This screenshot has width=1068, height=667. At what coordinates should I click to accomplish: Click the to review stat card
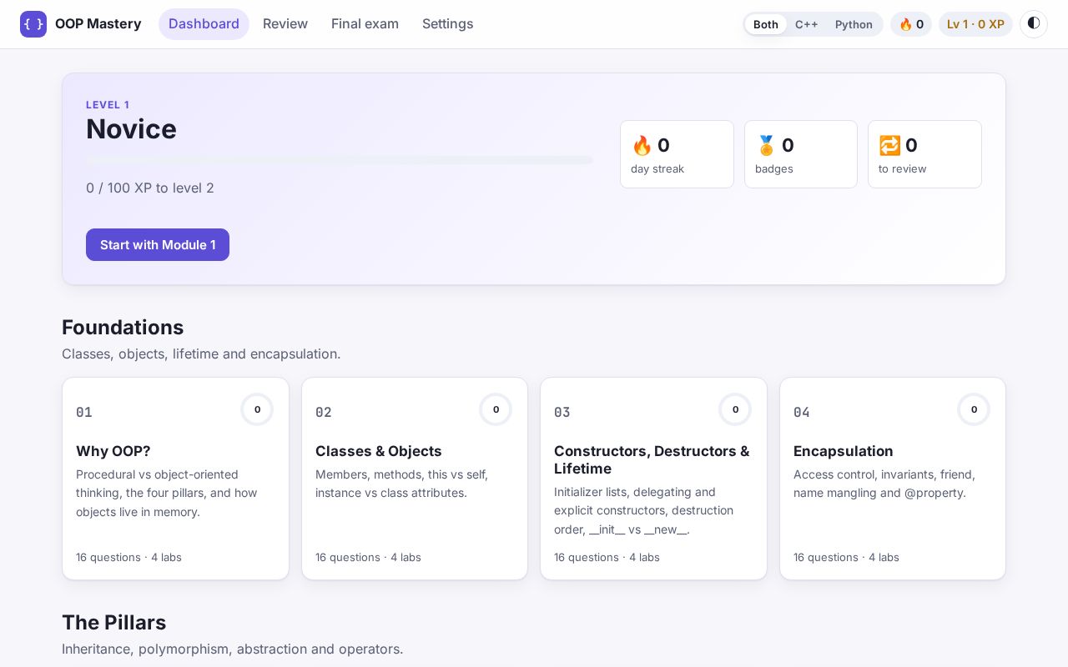[x=924, y=154]
